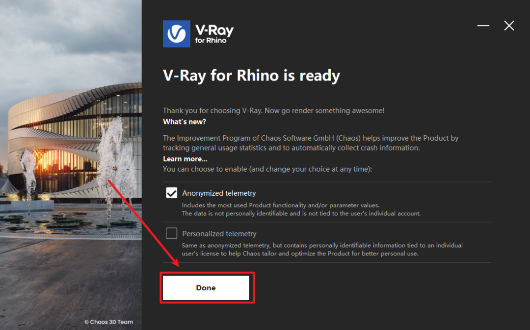Image resolution: width=530 pixels, height=330 pixels.
Task: Click the Chaos 3D Team credit text
Action: click(x=108, y=322)
